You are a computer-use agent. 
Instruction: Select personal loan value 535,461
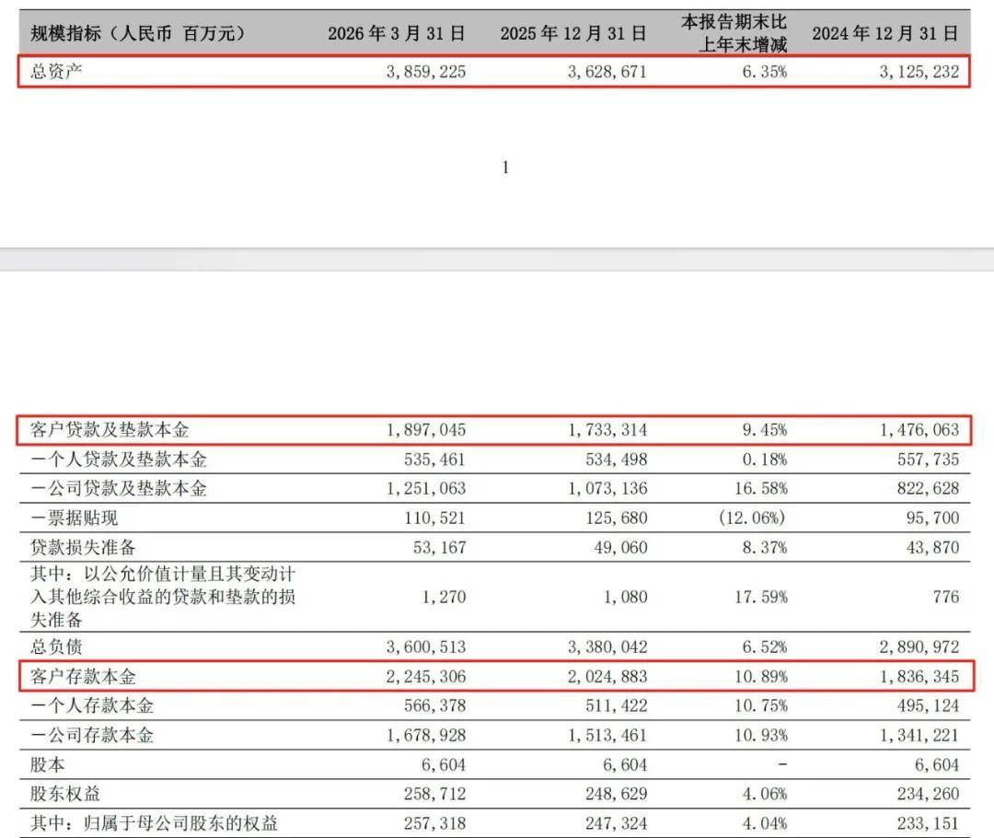coord(434,460)
